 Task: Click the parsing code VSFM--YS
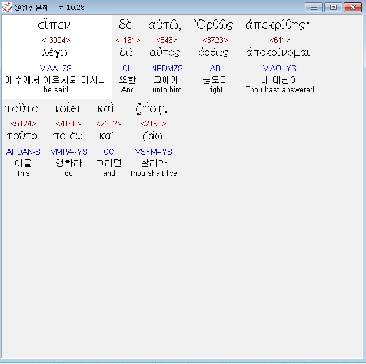point(154,152)
